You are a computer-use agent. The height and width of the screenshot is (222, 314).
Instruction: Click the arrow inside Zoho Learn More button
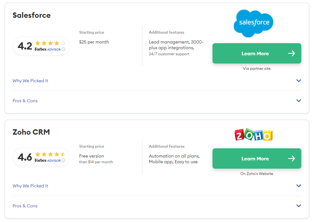pos(291,158)
